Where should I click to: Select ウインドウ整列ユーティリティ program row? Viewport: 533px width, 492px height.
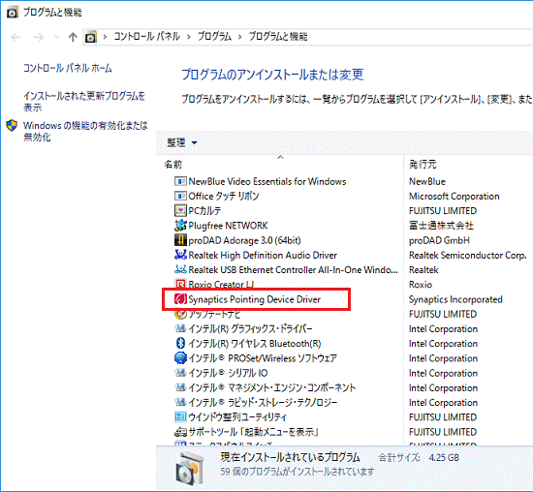[237, 417]
